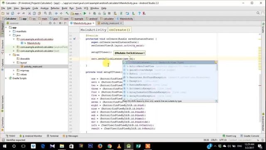Expand com.example.android.calculator (androidTest) package
The width and height of the screenshot is (266, 150).
click(x=14, y=47)
